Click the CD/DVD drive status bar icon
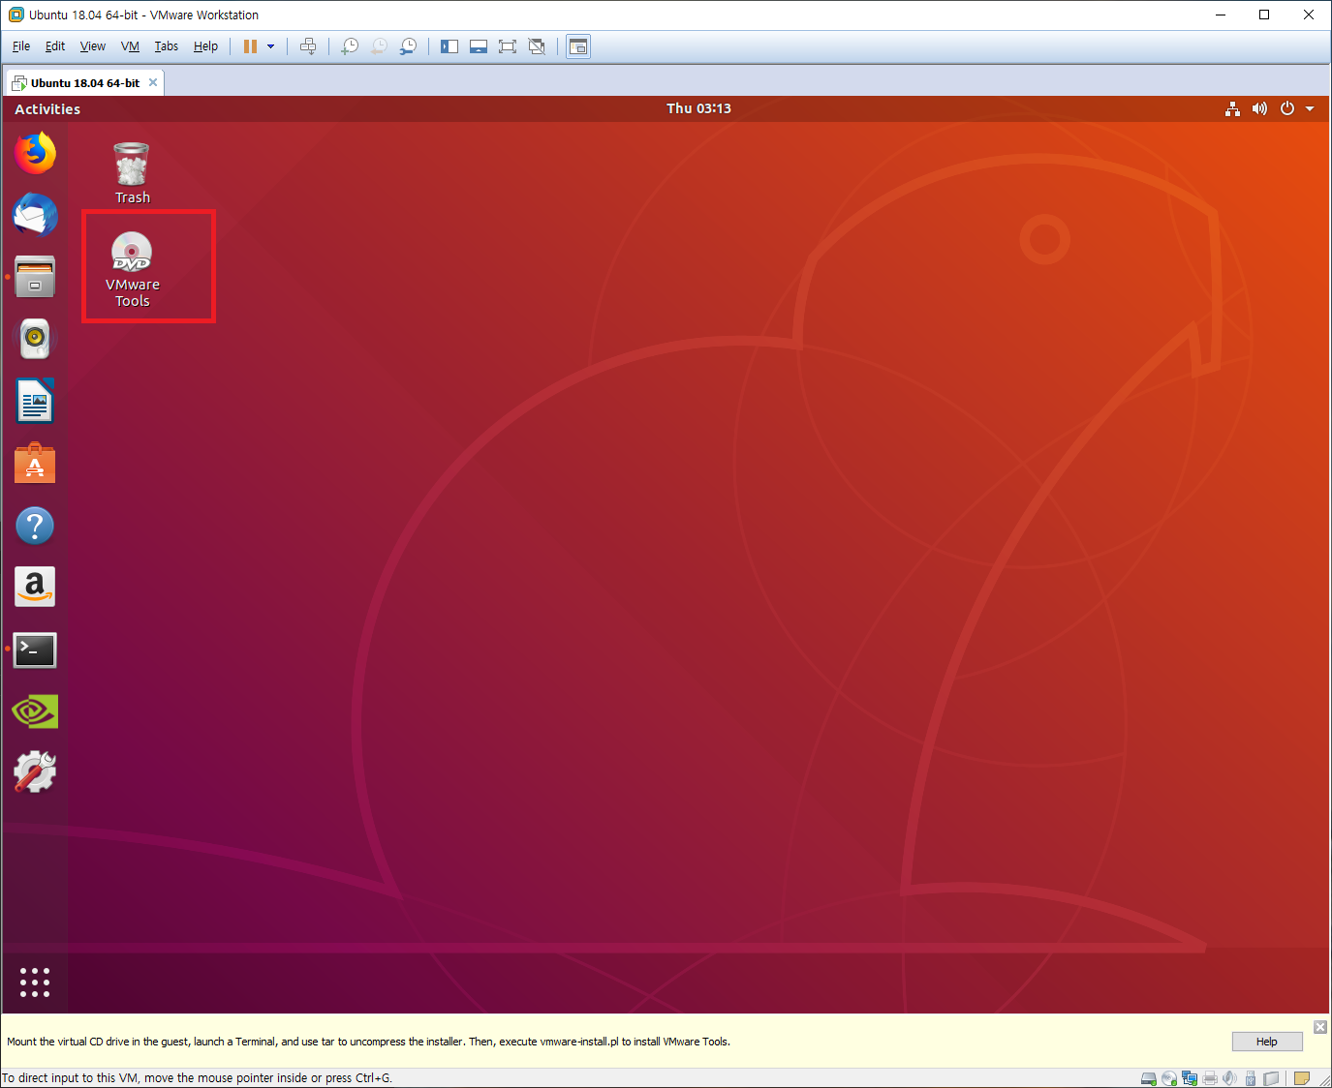Screen dimensions: 1332x1088 coord(1169,1078)
